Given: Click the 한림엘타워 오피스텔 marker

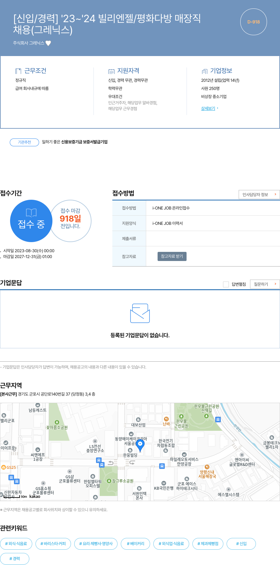Looking at the screenshot, I should pos(93,476).
